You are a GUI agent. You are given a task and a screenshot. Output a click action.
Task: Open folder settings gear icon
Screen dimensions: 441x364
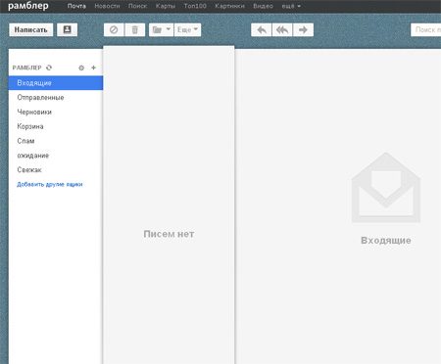coord(81,68)
